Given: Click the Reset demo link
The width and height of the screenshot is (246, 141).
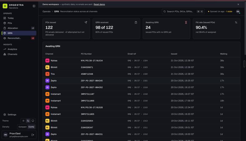Looking at the screenshot, I should [99, 4].
